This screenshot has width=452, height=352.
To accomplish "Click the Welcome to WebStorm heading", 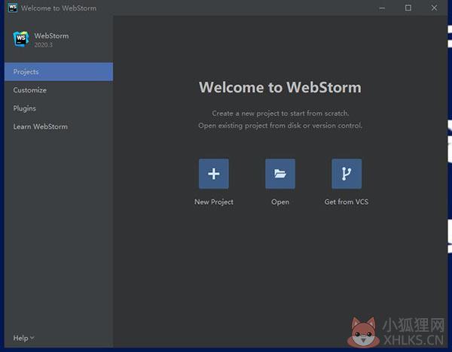I will tap(280, 87).
